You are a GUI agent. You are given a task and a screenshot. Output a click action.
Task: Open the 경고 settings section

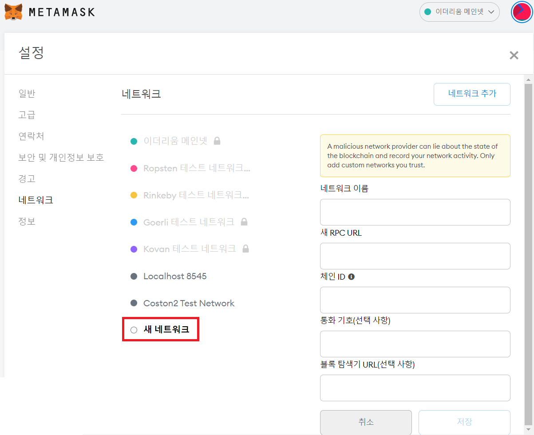27,179
